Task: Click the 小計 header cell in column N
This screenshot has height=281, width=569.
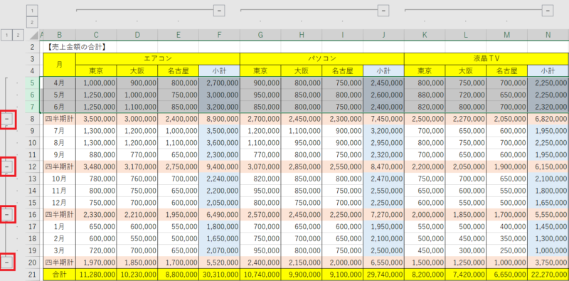Action: point(548,71)
